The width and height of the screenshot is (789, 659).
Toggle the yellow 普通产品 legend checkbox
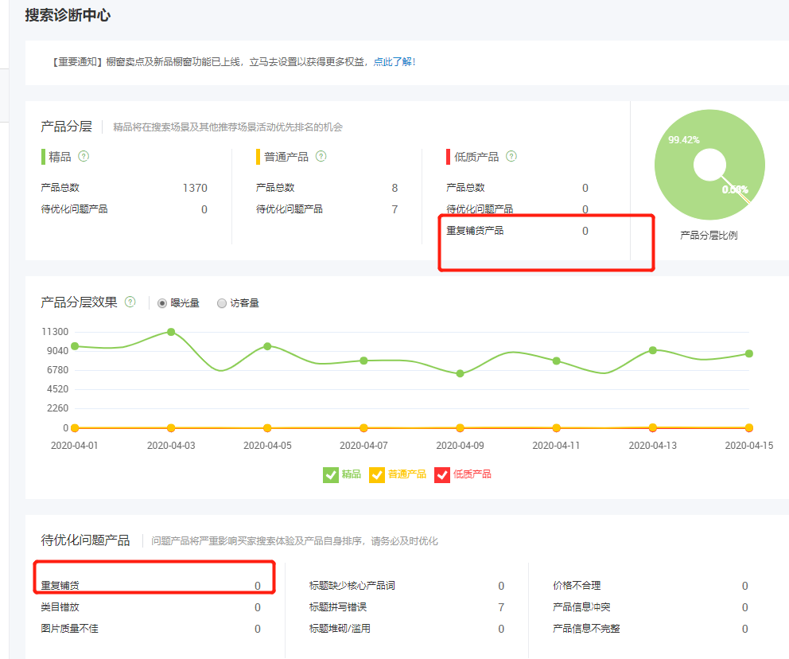[377, 474]
